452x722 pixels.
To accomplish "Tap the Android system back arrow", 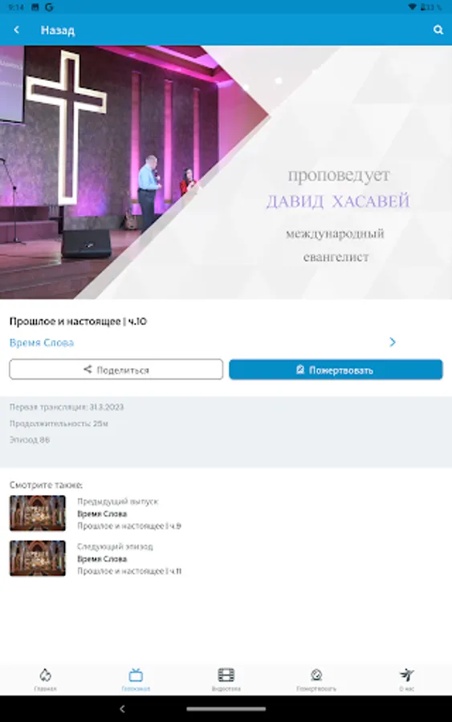I will pyautogui.click(x=122, y=709).
